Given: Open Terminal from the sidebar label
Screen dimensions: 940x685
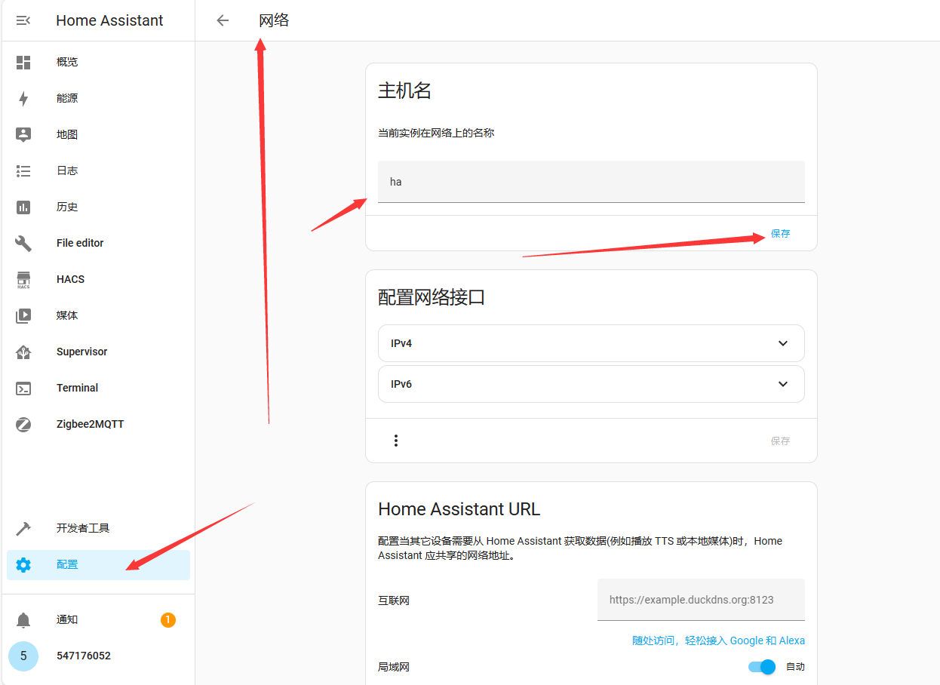Looking at the screenshot, I should click(77, 388).
